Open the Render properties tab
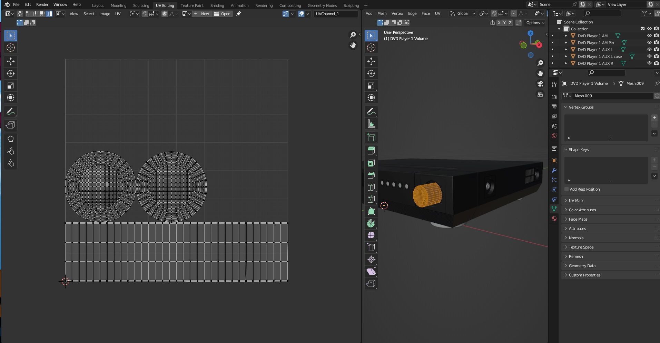 [554, 97]
